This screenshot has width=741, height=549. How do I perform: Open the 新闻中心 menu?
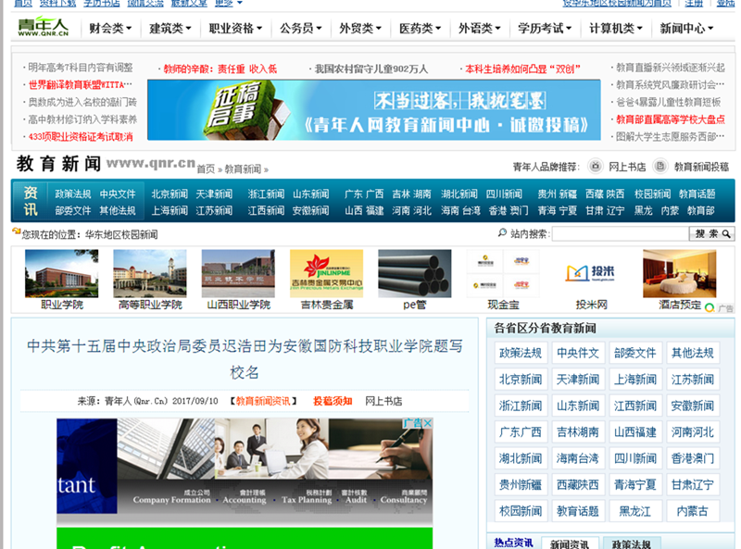click(x=686, y=29)
